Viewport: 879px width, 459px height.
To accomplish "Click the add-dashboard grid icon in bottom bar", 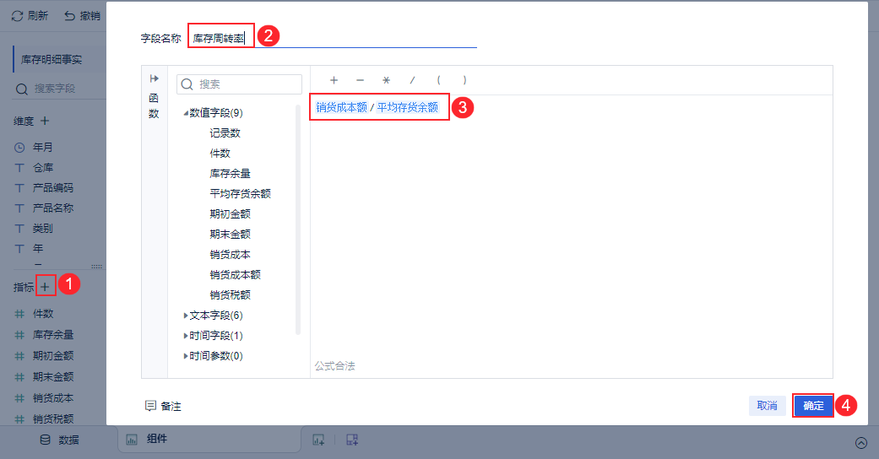I will [352, 440].
